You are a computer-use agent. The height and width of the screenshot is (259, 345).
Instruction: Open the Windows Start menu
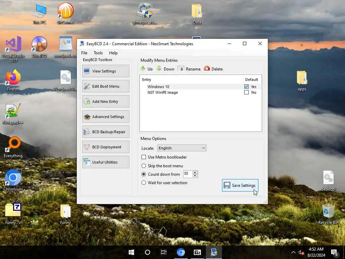(131, 252)
